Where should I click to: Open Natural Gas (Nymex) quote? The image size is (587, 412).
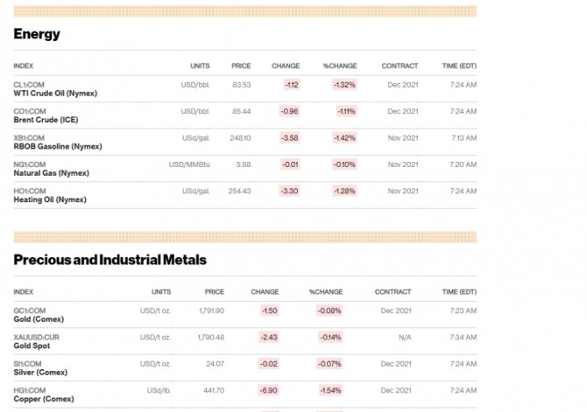pos(52,173)
